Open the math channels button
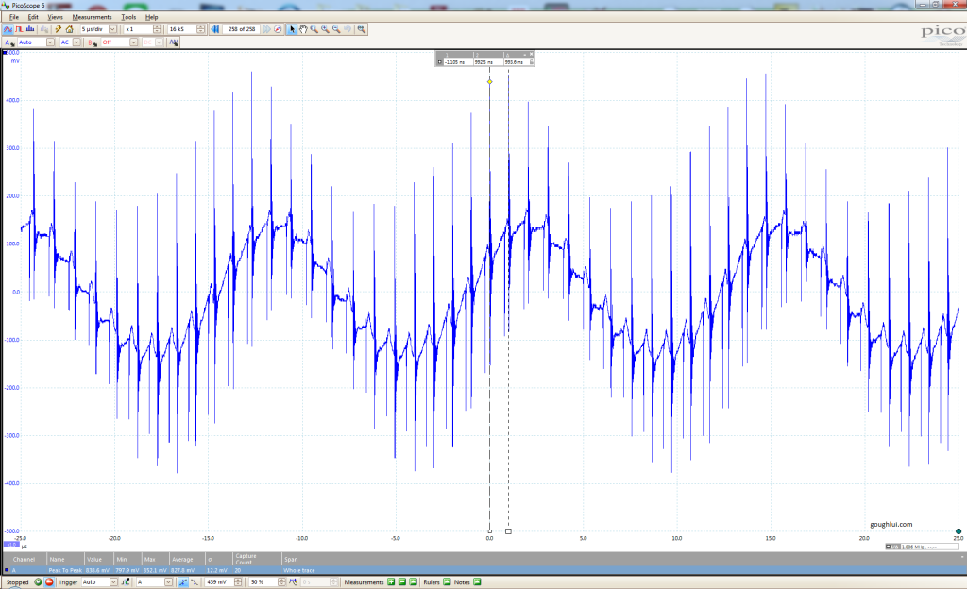 174,42
